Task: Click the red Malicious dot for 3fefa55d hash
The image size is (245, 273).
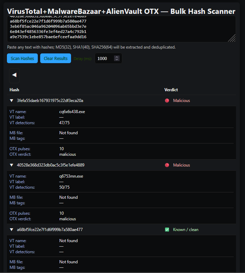Action: pyautogui.click(x=167, y=101)
